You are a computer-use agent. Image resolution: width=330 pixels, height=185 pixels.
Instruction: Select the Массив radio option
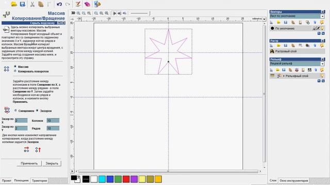click(15, 66)
